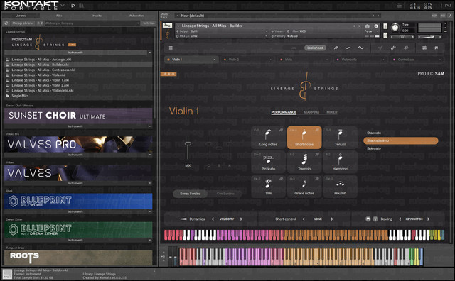Image resolution: width=455 pixels, height=281 pixels.
Task: Select Senza Sordino mode
Action: tap(190, 194)
